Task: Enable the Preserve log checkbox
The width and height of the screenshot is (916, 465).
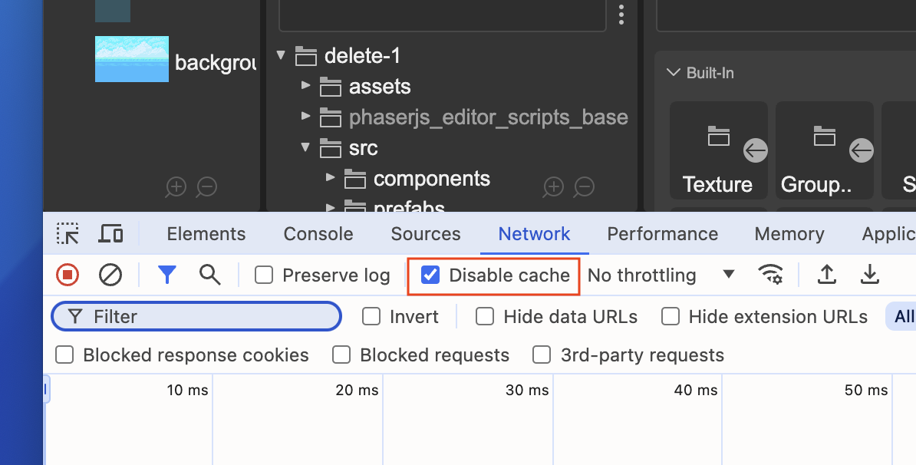Action: tap(264, 275)
